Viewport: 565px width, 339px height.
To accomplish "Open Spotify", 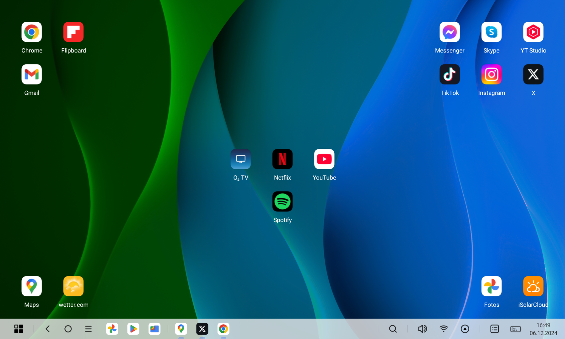I will 282,202.
